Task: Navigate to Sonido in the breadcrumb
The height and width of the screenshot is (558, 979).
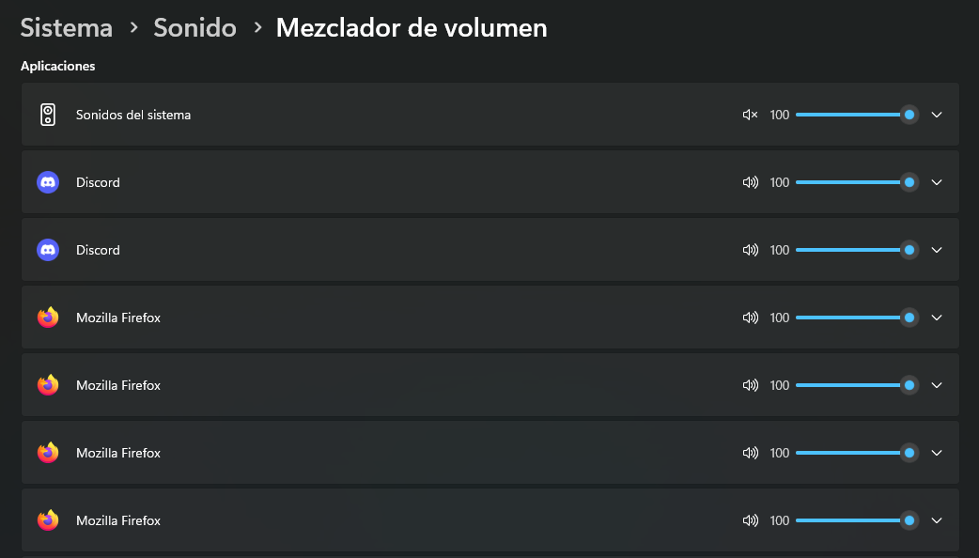Action: coord(194,28)
